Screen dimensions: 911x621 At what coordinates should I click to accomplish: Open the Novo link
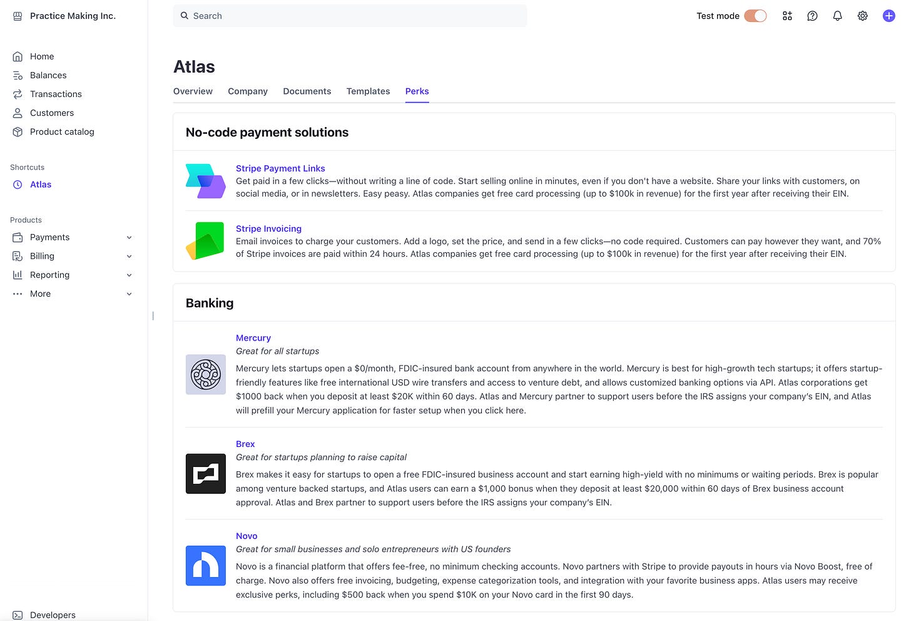click(247, 536)
